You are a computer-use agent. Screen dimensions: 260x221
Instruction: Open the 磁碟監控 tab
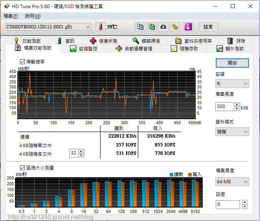(83, 49)
